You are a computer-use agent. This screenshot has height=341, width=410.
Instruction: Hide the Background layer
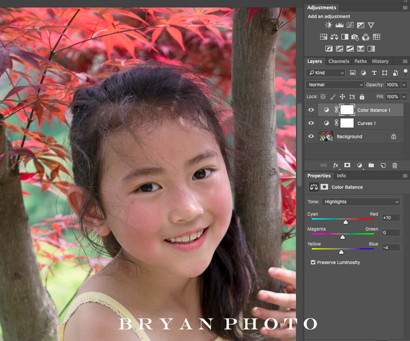311,136
